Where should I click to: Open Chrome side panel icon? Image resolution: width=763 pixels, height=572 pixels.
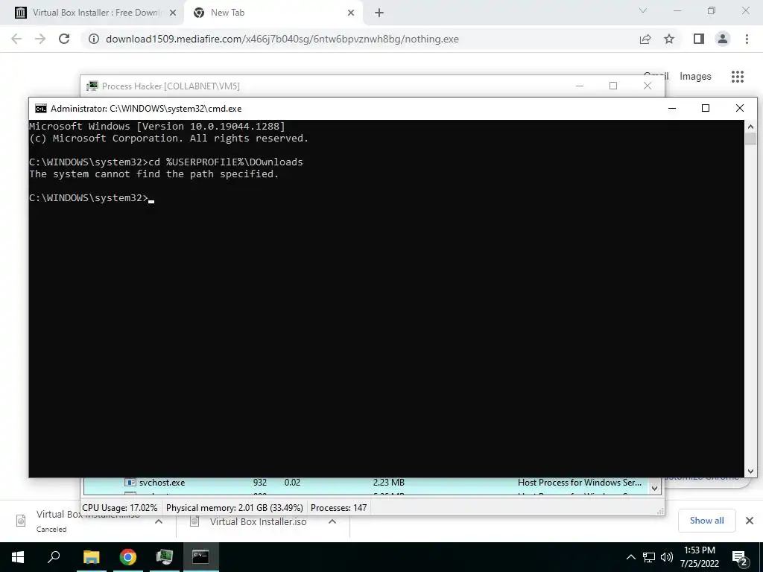699,39
